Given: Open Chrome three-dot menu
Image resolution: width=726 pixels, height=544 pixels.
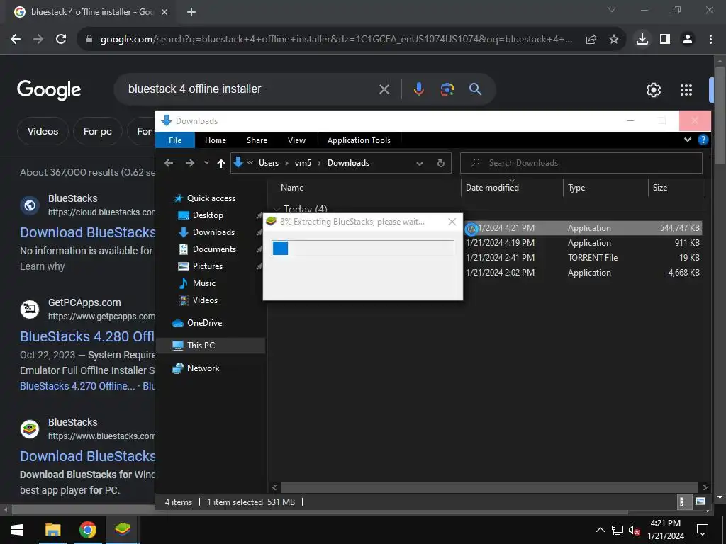Looking at the screenshot, I should (x=710, y=40).
